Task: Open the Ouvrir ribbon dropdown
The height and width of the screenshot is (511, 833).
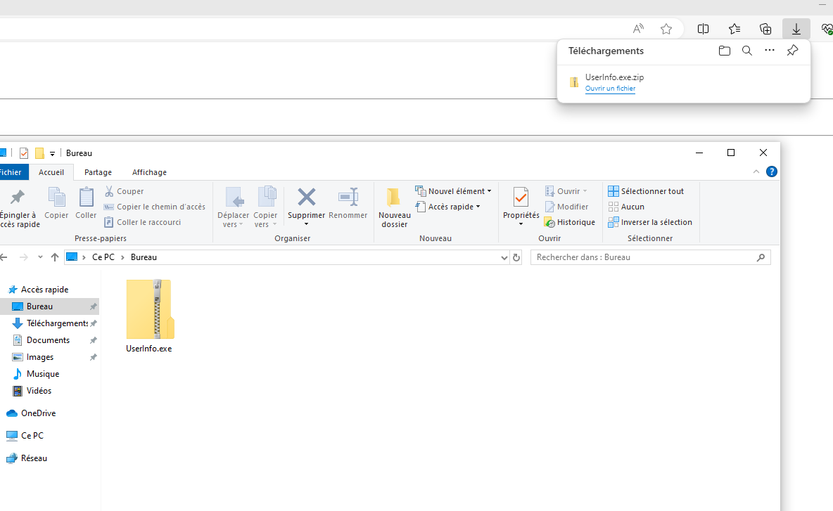Action: (x=566, y=191)
